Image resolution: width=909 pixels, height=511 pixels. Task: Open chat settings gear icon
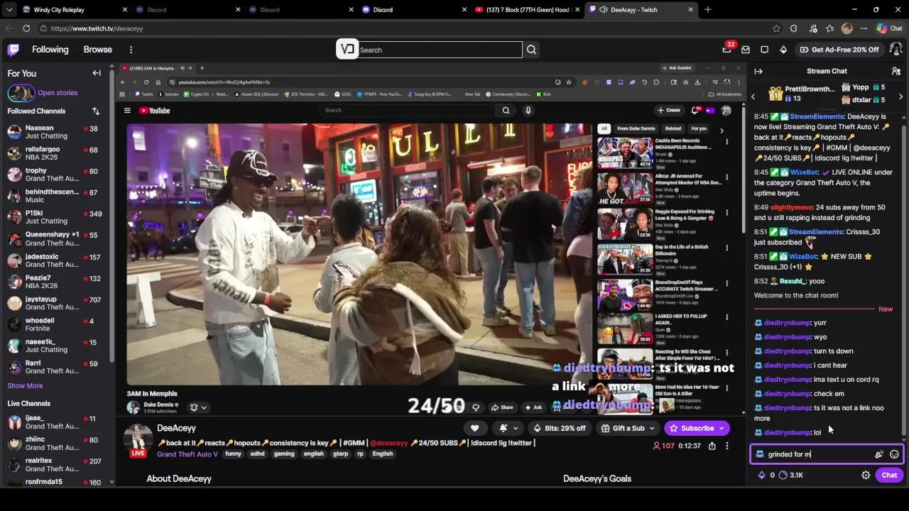pos(866,475)
